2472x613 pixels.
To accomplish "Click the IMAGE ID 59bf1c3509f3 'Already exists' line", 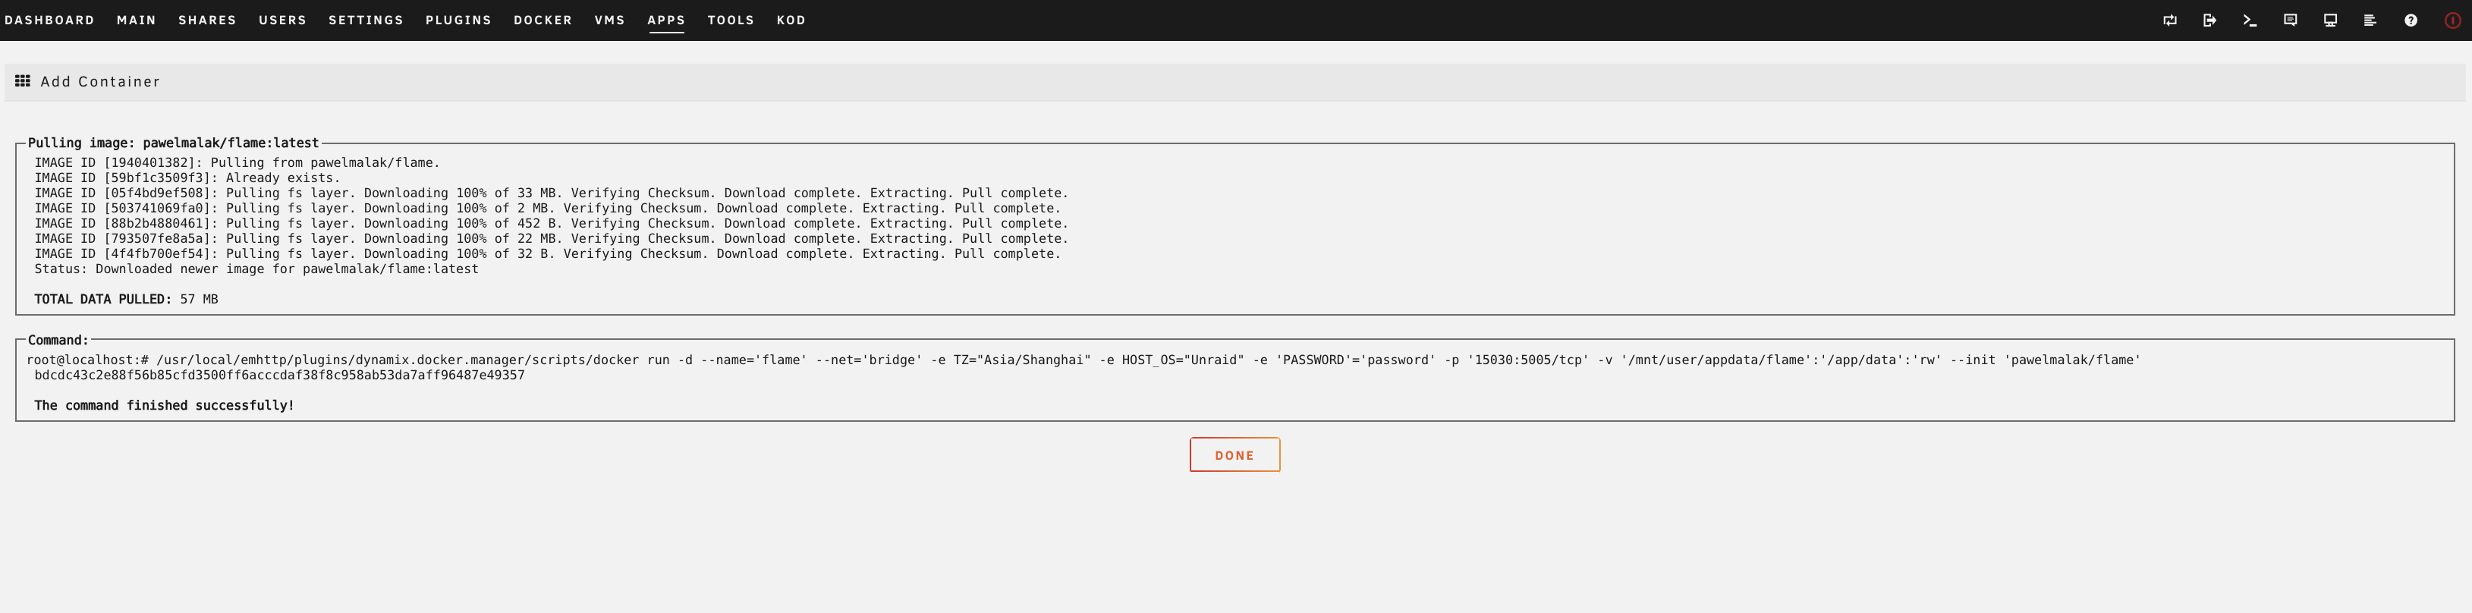I will pos(187,178).
